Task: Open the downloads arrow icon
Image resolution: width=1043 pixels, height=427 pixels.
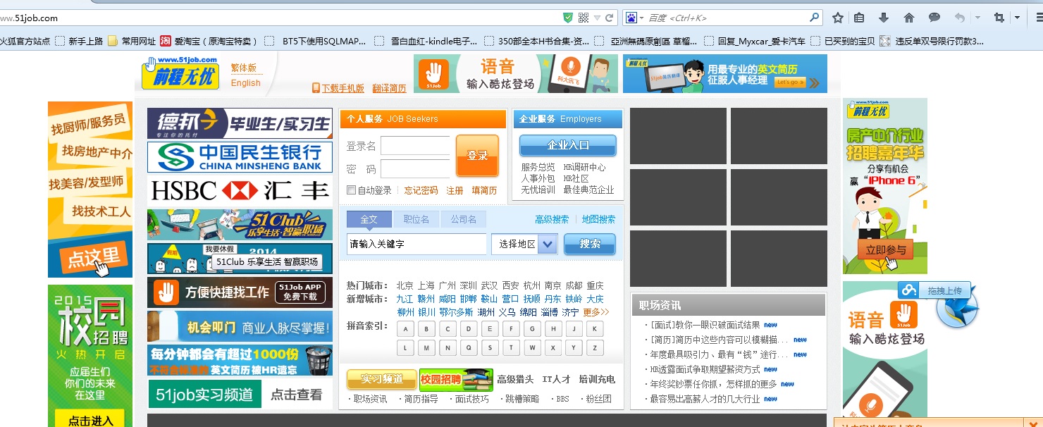Action: pos(884,18)
